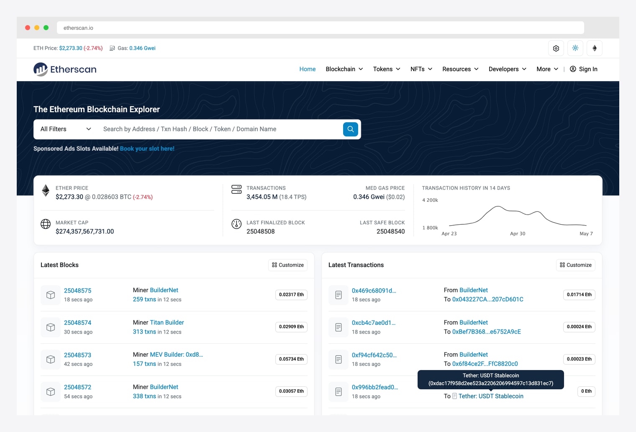Click document icon for txn 0xcb4c7ae0d1

click(x=339, y=327)
